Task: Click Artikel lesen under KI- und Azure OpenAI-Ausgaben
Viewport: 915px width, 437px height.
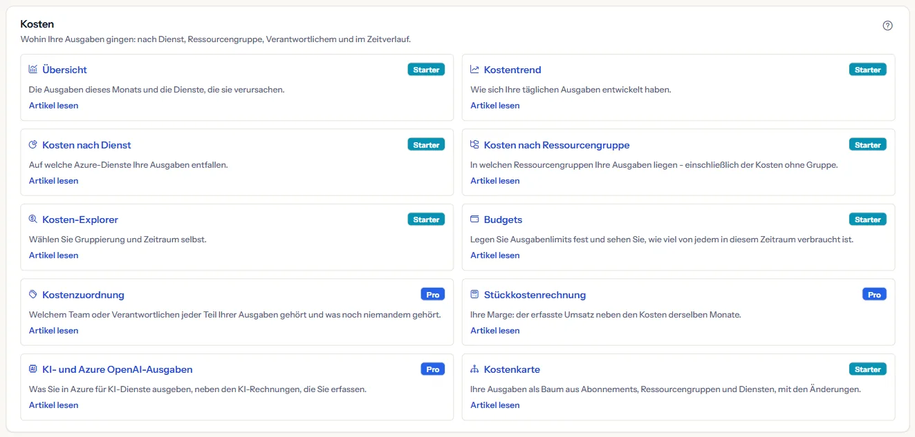Action: click(53, 405)
